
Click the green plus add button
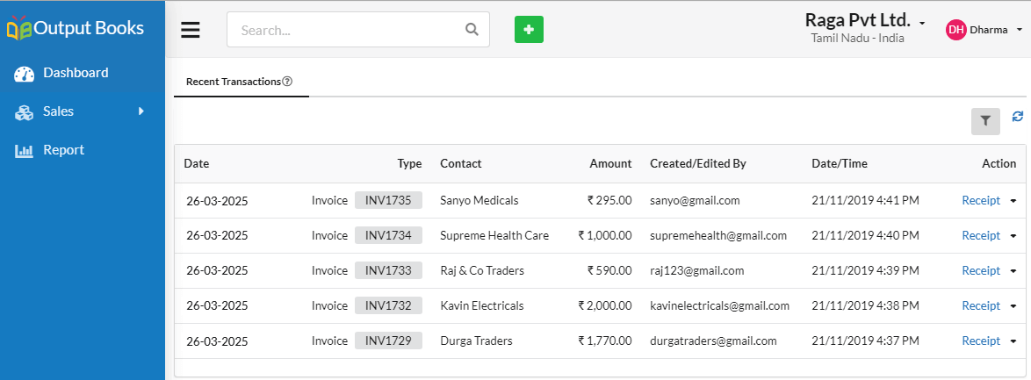click(x=529, y=30)
